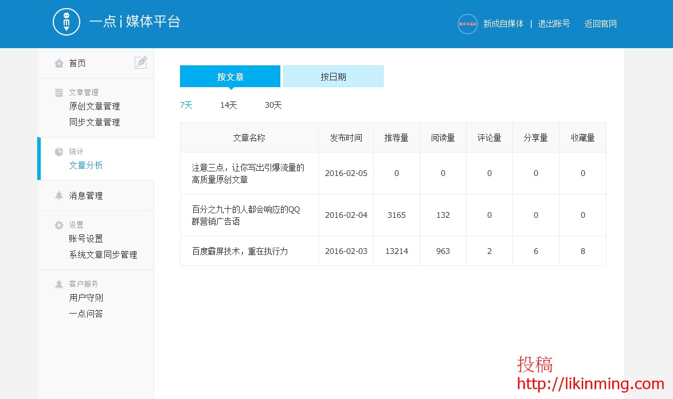Select the 30天 time filter
This screenshot has height=399, width=673.
[x=272, y=105]
